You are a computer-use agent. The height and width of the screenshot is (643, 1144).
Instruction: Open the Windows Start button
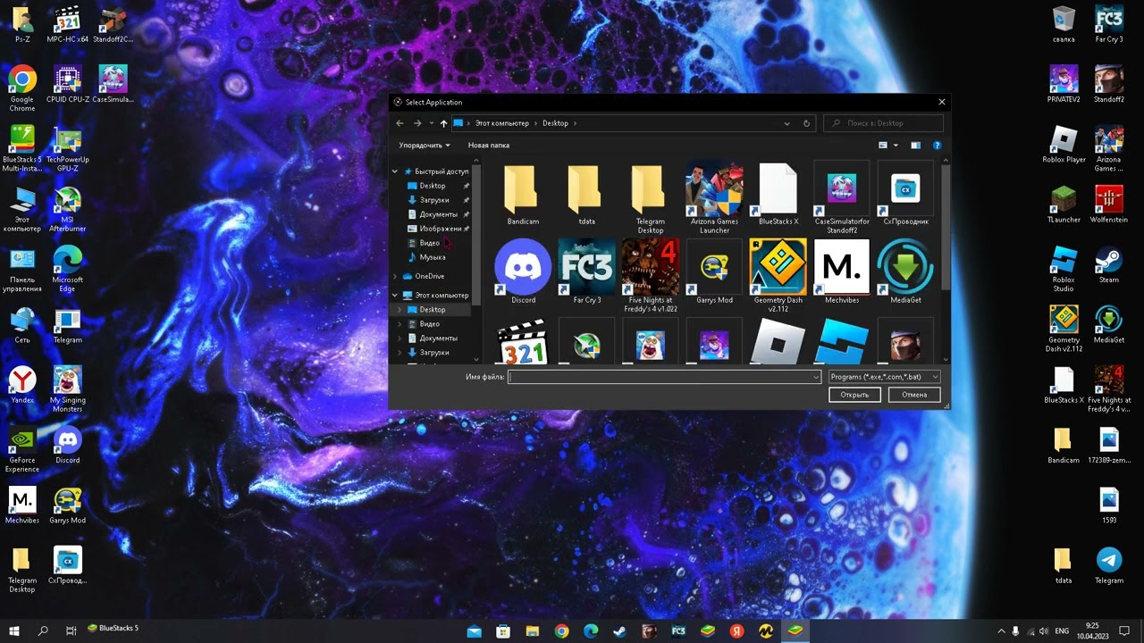point(14,630)
